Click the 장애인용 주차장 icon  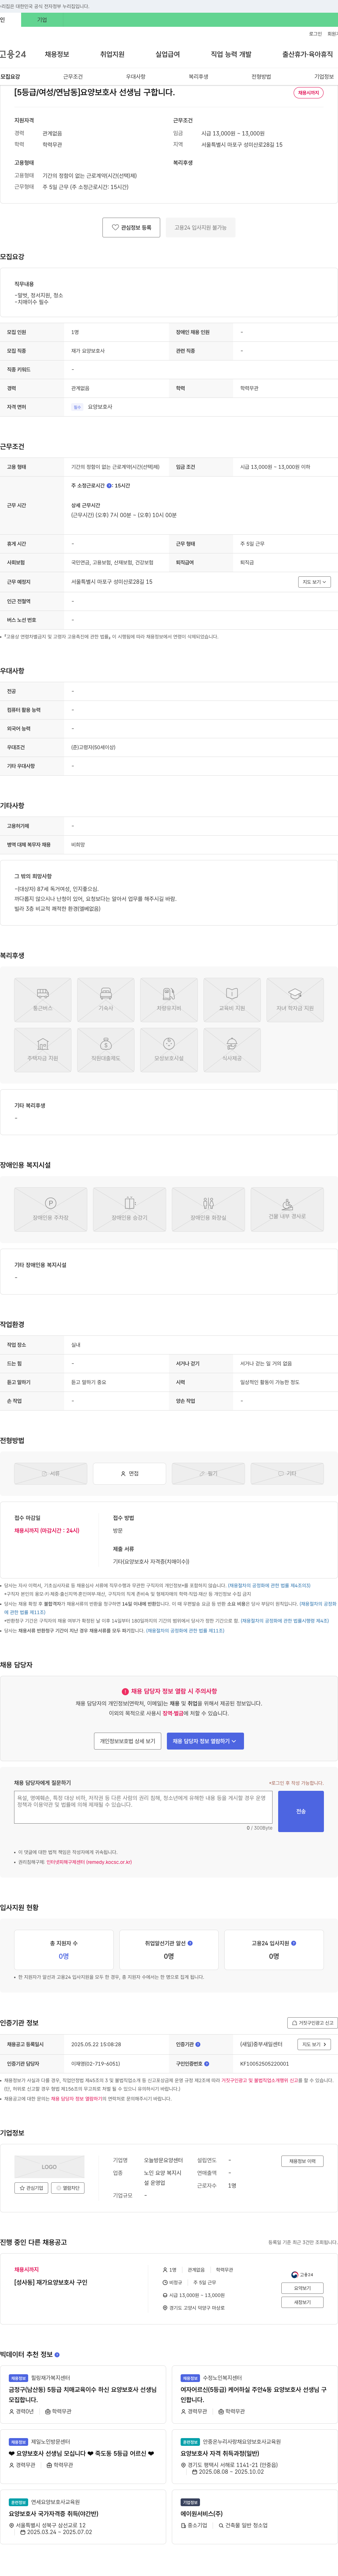51,1209
